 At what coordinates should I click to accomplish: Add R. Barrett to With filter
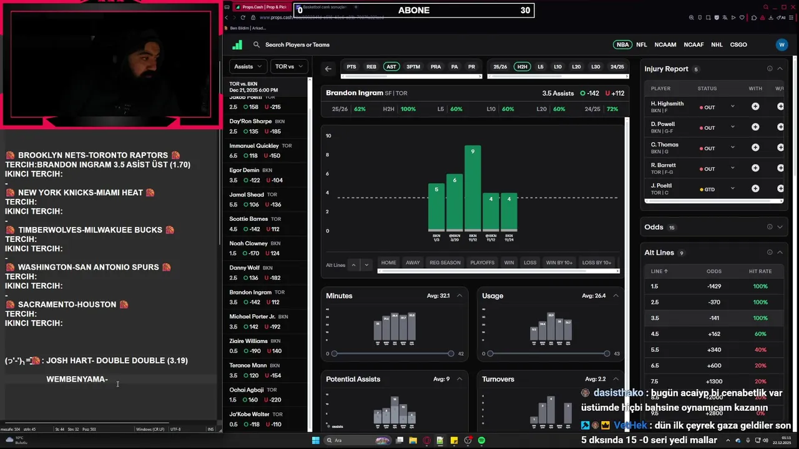(755, 168)
